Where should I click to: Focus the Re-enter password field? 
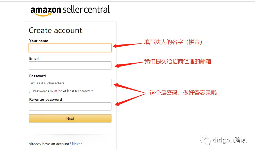pyautogui.click(x=70, y=106)
